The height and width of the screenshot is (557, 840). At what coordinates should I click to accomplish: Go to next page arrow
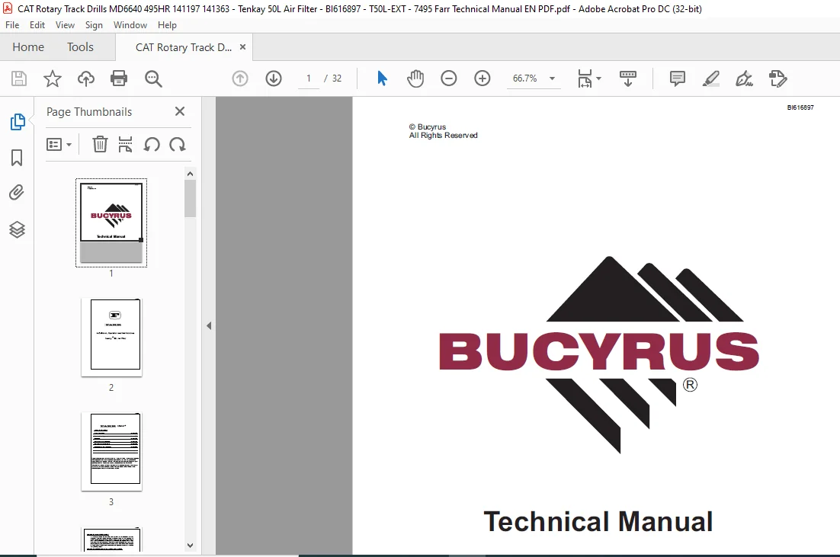click(273, 78)
